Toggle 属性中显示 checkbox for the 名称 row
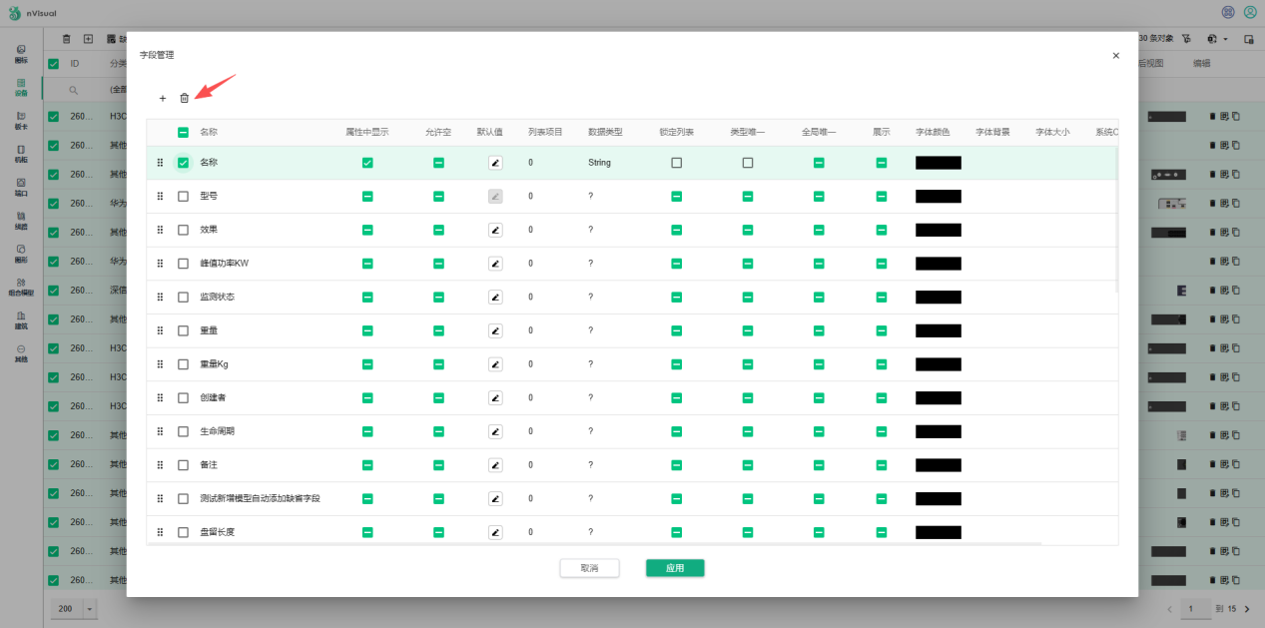1265x628 pixels. click(367, 163)
